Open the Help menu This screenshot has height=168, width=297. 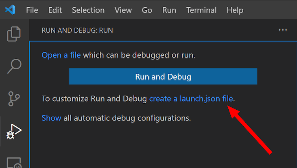pyautogui.click(x=235, y=10)
